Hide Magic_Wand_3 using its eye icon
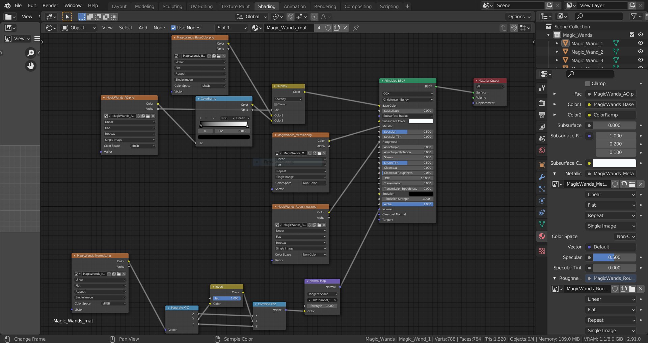This screenshot has height=343, width=648. pyautogui.click(x=641, y=60)
